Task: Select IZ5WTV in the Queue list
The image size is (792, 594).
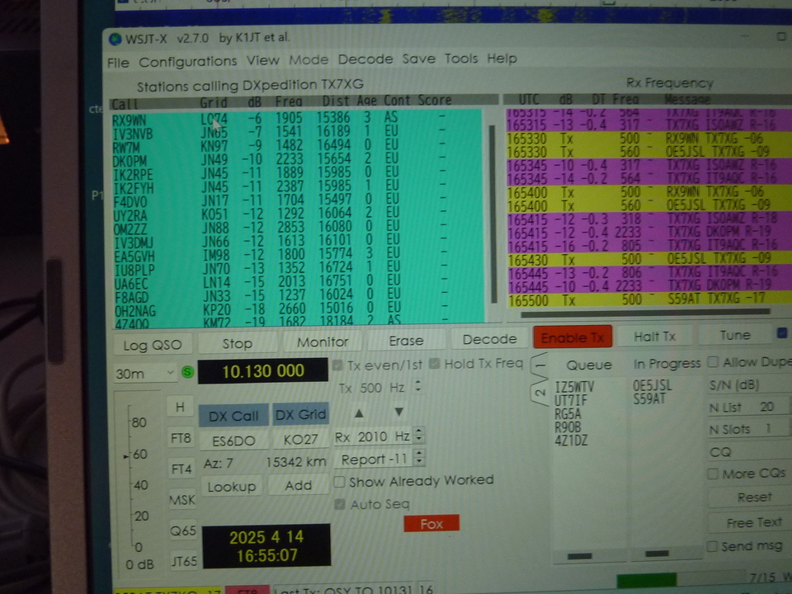Action: [x=574, y=388]
